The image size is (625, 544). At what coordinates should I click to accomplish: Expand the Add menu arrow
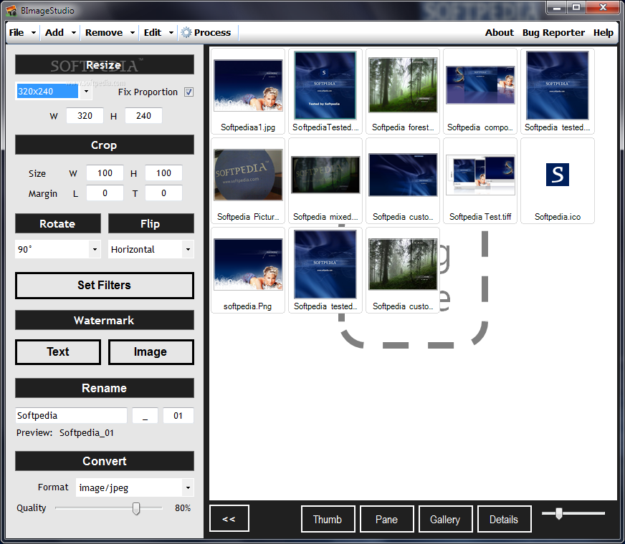(73, 33)
